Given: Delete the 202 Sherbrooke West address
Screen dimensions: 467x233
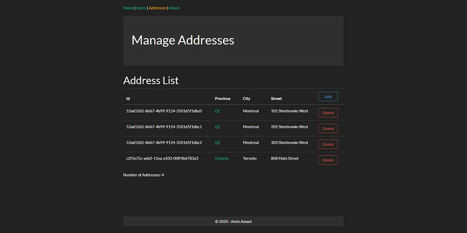Looking at the screenshot, I should [x=328, y=129].
